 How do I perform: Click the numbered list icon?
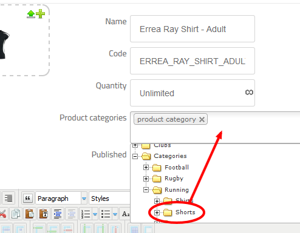(86, 214)
